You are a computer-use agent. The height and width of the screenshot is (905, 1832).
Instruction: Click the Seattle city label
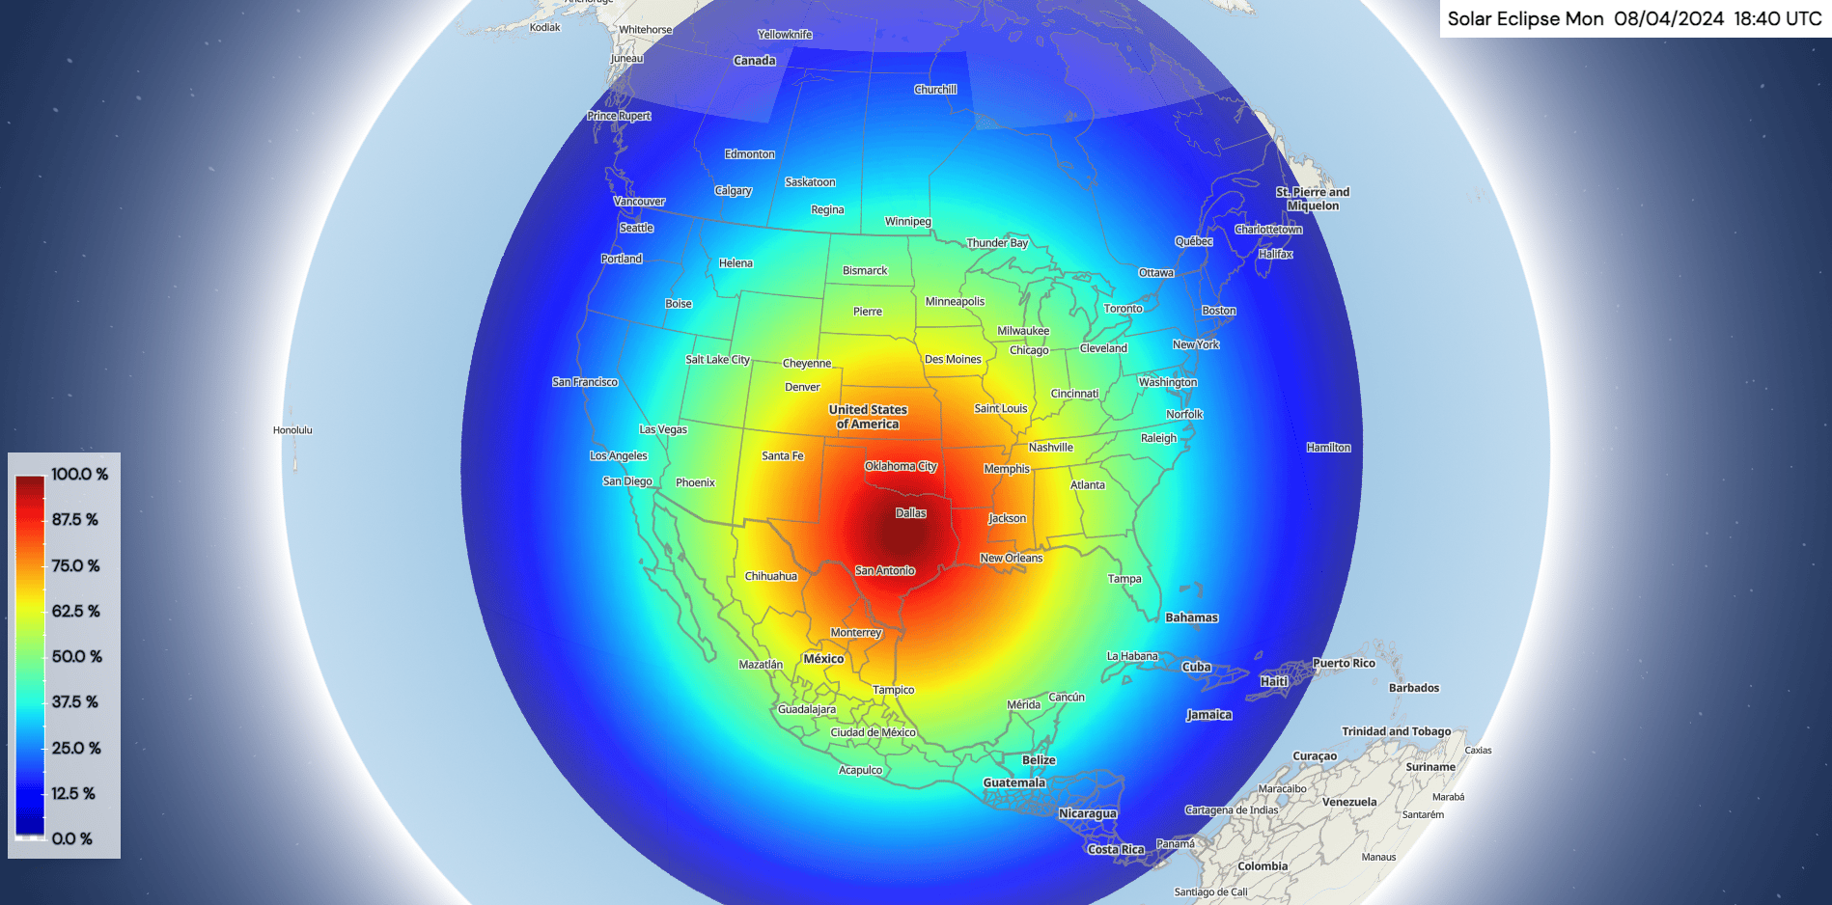[x=637, y=228]
